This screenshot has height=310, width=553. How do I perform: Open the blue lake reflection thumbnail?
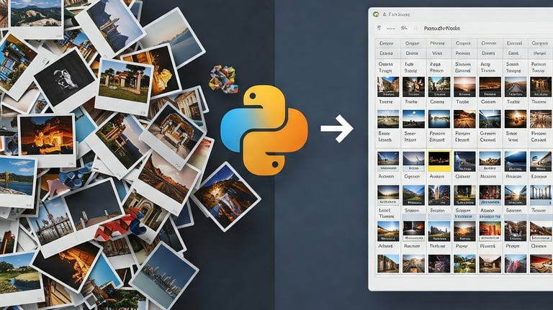pos(439,119)
